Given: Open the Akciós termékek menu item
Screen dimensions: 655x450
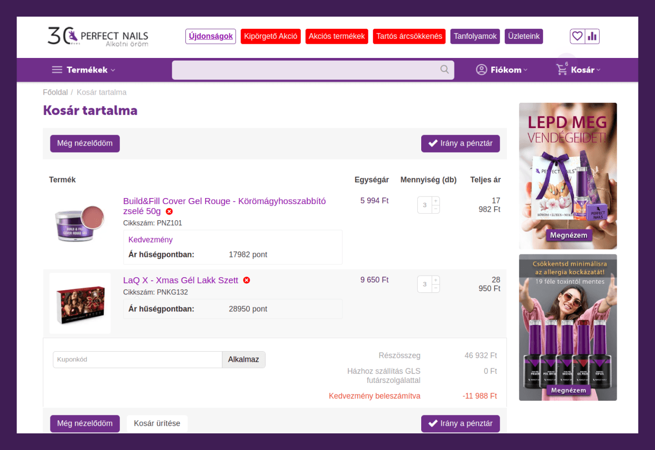Looking at the screenshot, I should 337,36.
